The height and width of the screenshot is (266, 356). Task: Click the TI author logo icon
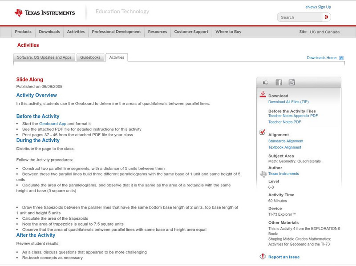coord(263,174)
